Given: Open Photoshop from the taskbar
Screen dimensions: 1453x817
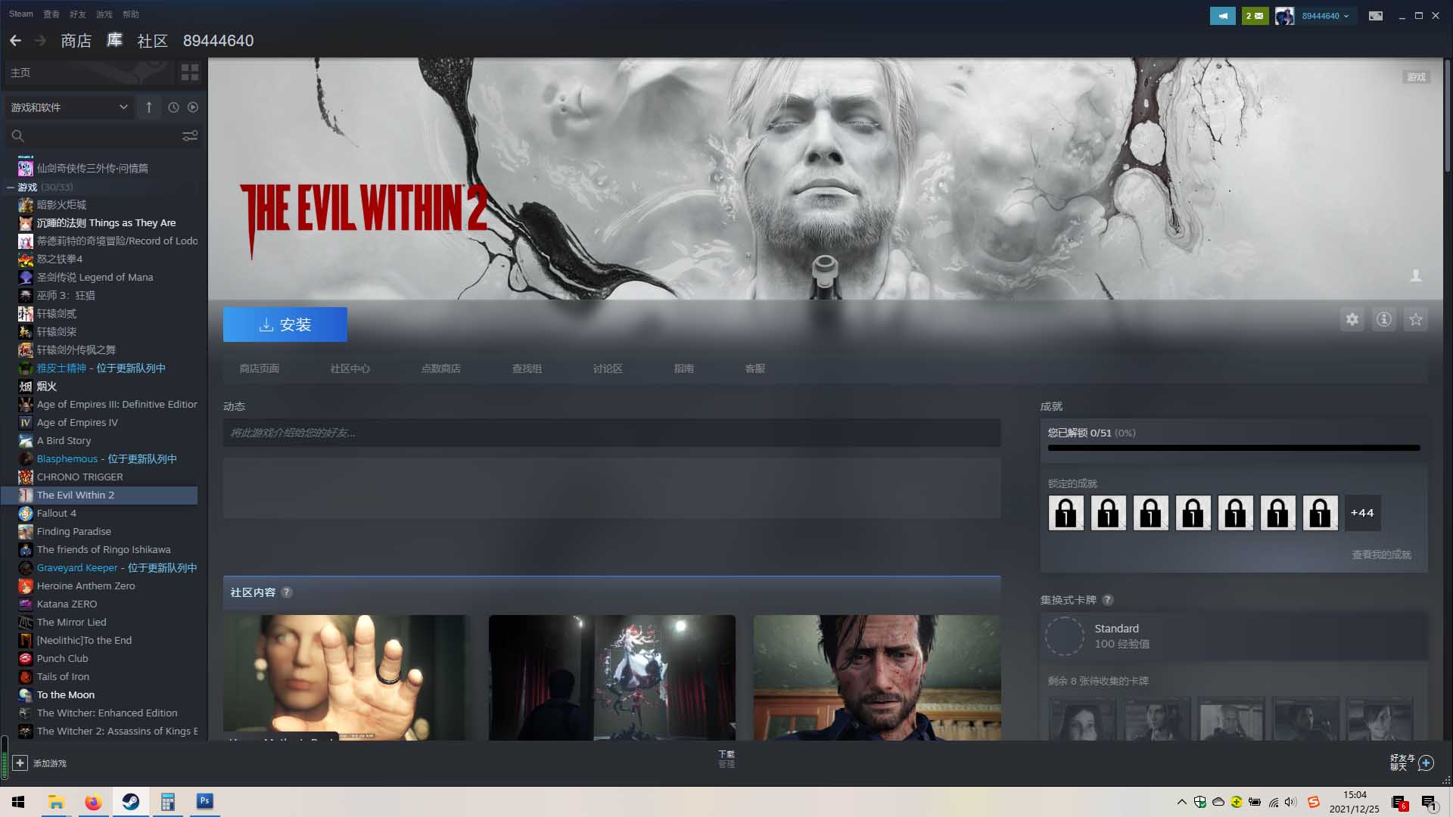Looking at the screenshot, I should click(x=204, y=802).
